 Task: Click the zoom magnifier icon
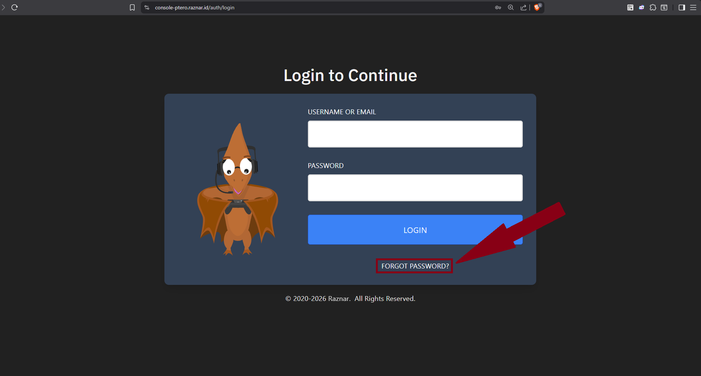point(511,7)
